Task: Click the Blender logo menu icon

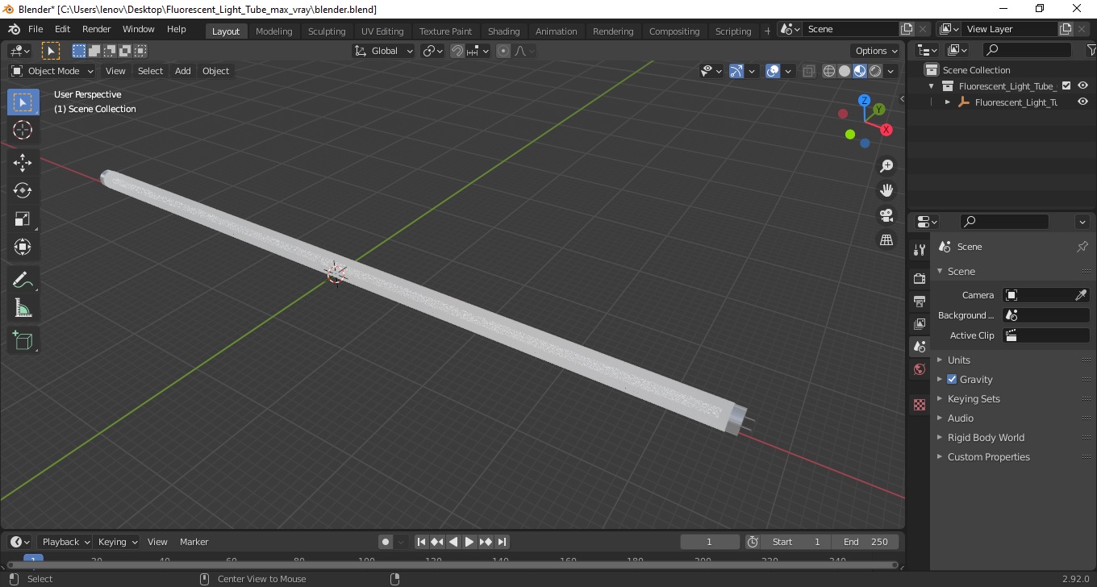Action: [x=14, y=29]
